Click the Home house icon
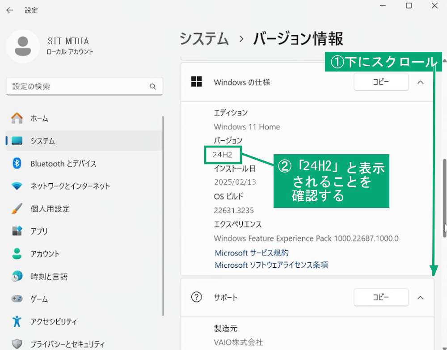Image resolution: width=447 pixels, height=350 pixels. pos(17,118)
